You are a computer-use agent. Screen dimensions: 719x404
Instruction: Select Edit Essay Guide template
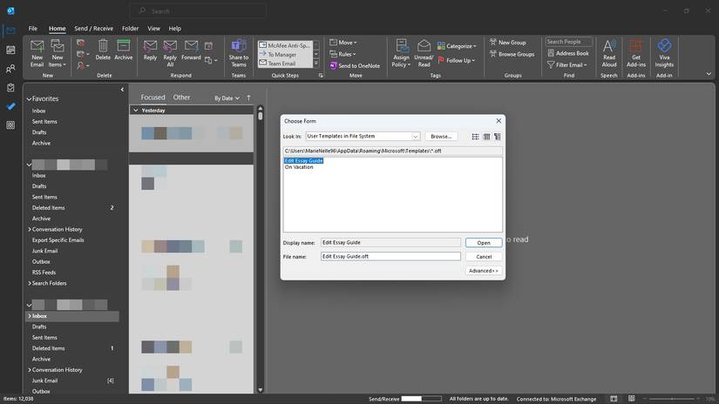303,161
